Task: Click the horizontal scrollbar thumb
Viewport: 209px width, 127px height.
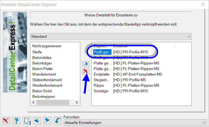Action: [53, 102]
